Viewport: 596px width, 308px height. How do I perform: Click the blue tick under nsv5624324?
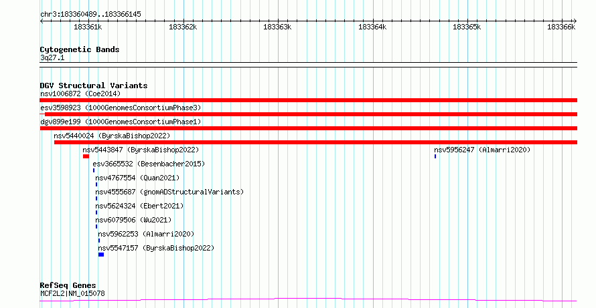[x=96, y=212]
